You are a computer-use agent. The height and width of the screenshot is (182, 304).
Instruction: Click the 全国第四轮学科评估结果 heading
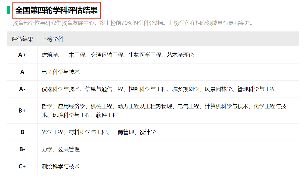coord(56,10)
